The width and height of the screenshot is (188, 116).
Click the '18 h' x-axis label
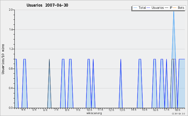177,110
